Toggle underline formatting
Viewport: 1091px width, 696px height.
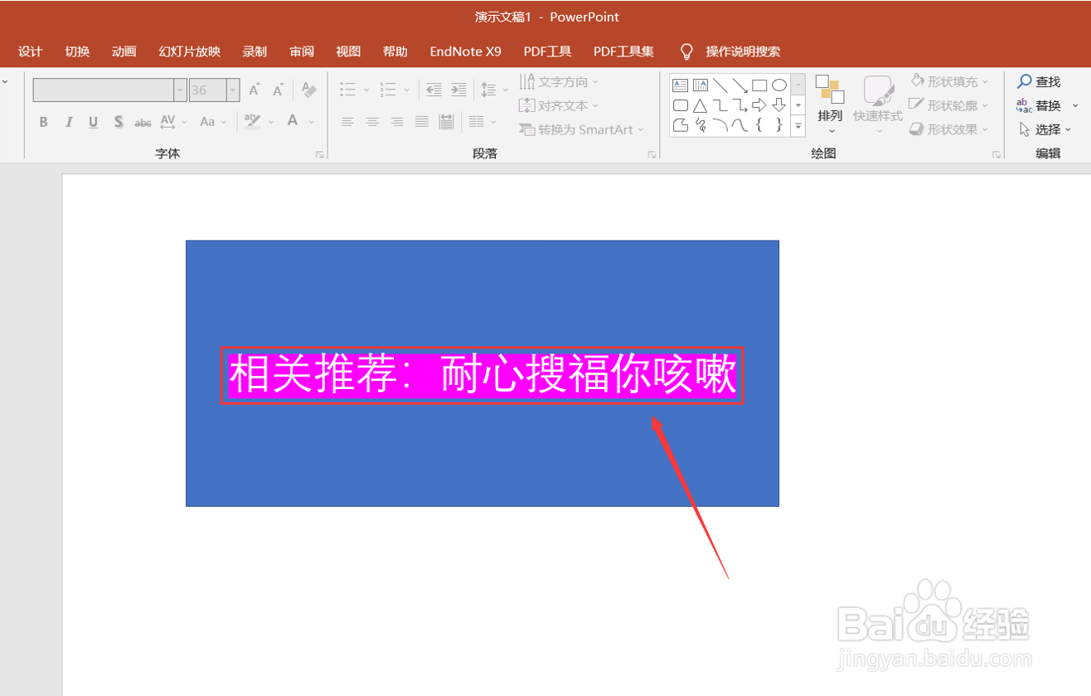click(x=94, y=122)
